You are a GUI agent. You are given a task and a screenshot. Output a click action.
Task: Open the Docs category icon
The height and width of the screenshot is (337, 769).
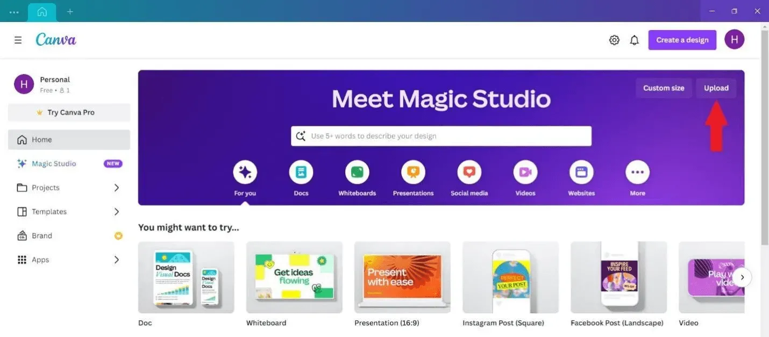click(x=301, y=173)
